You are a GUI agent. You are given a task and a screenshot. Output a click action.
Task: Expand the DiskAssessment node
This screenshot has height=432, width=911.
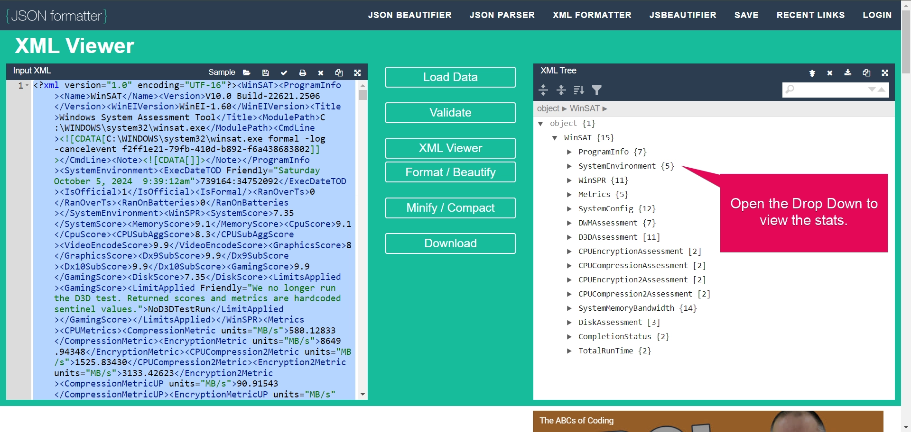(x=569, y=323)
